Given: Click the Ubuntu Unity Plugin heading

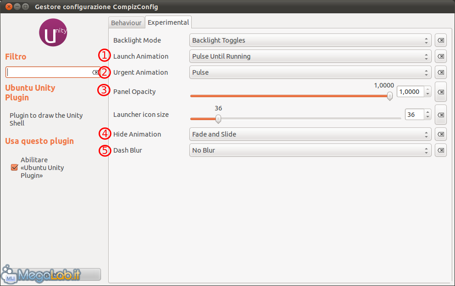Looking at the screenshot, I should pos(30,93).
